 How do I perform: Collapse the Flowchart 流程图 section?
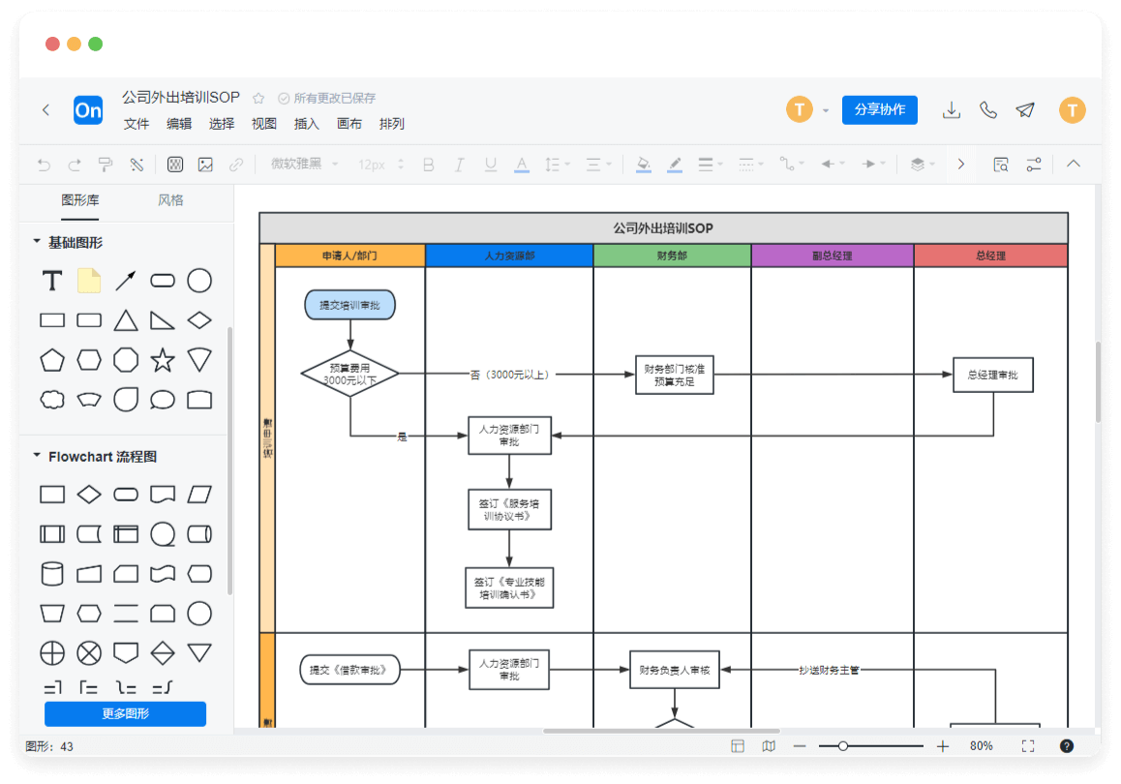(x=37, y=456)
